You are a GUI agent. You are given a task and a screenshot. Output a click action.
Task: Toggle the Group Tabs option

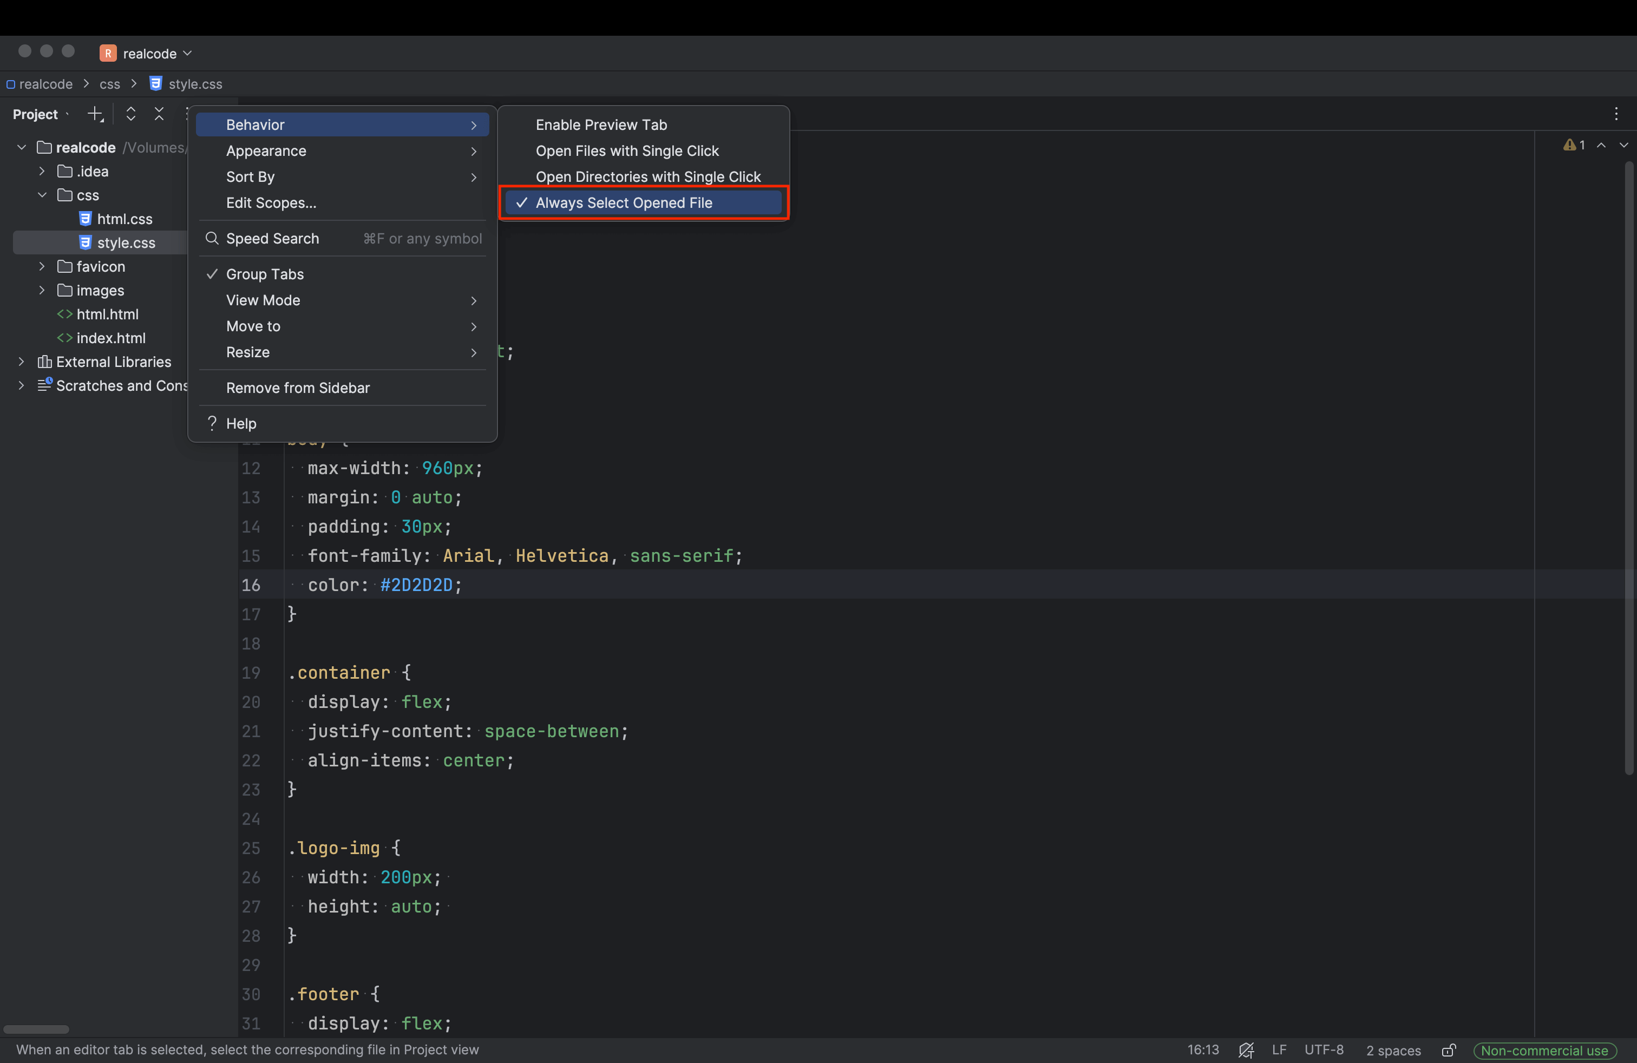tap(265, 274)
